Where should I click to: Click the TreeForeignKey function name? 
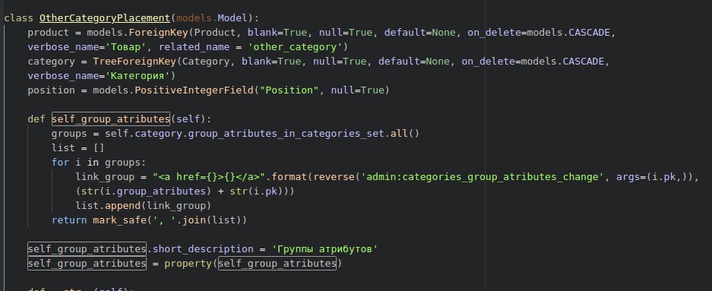134,62
